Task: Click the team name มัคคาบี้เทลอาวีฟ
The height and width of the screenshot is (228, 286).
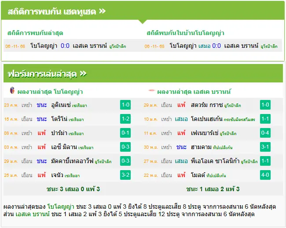Action: (x=72, y=161)
